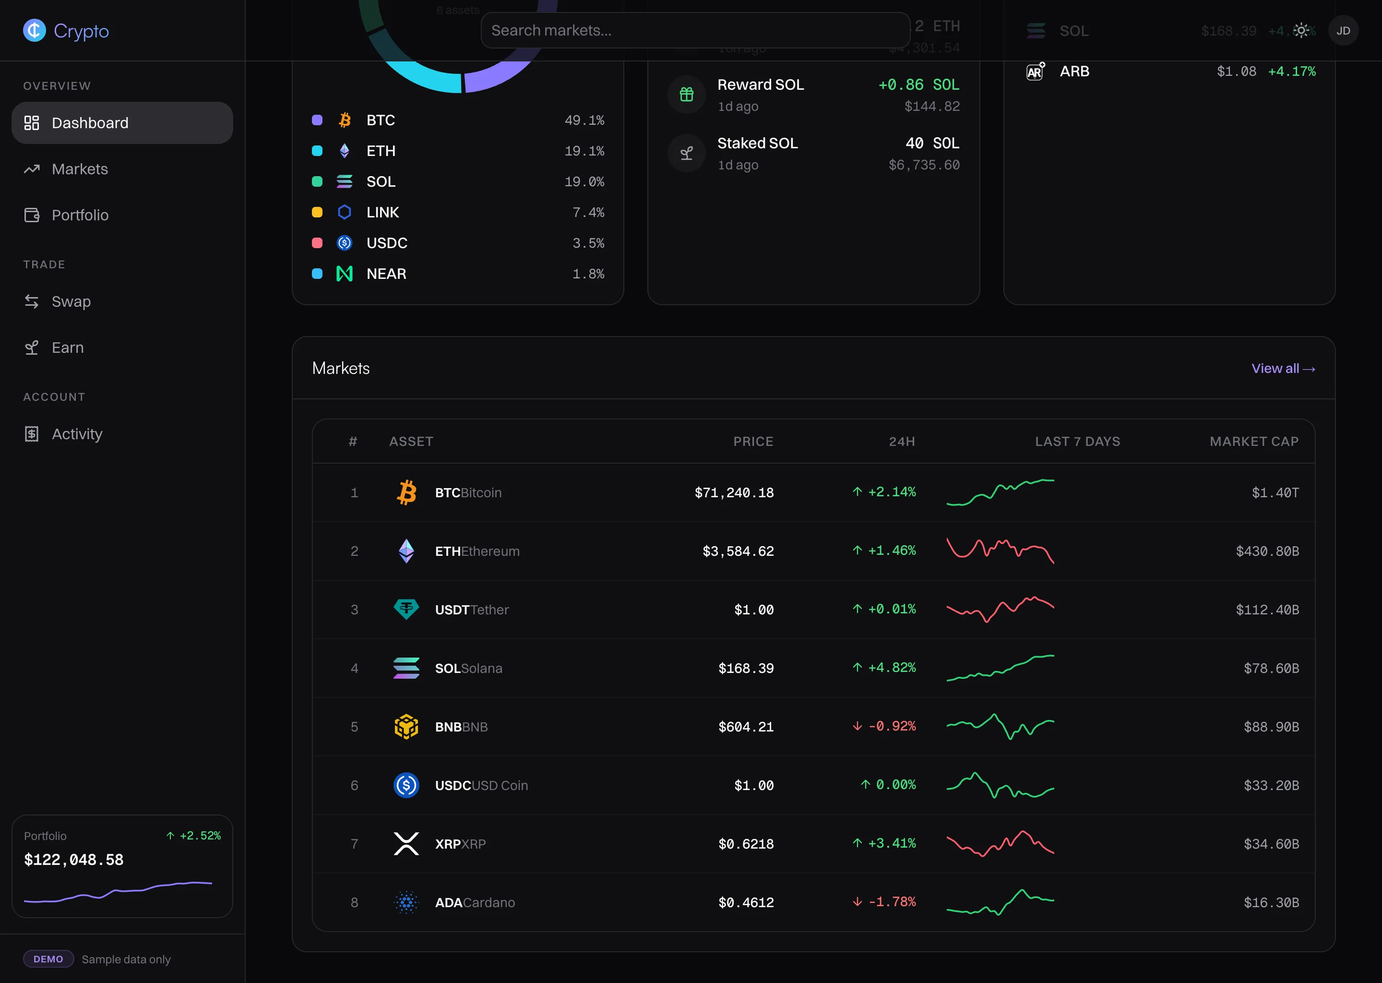Click the Portfolio wallet icon
This screenshot has height=983, width=1382.
(x=32, y=215)
